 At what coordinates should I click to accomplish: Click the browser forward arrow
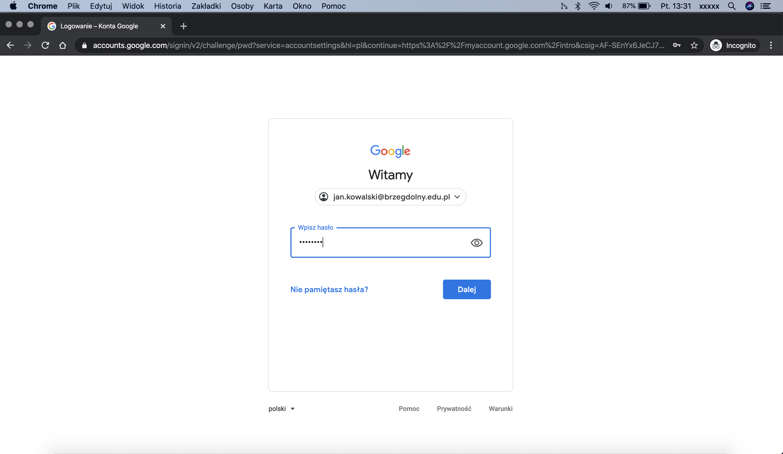(28, 45)
